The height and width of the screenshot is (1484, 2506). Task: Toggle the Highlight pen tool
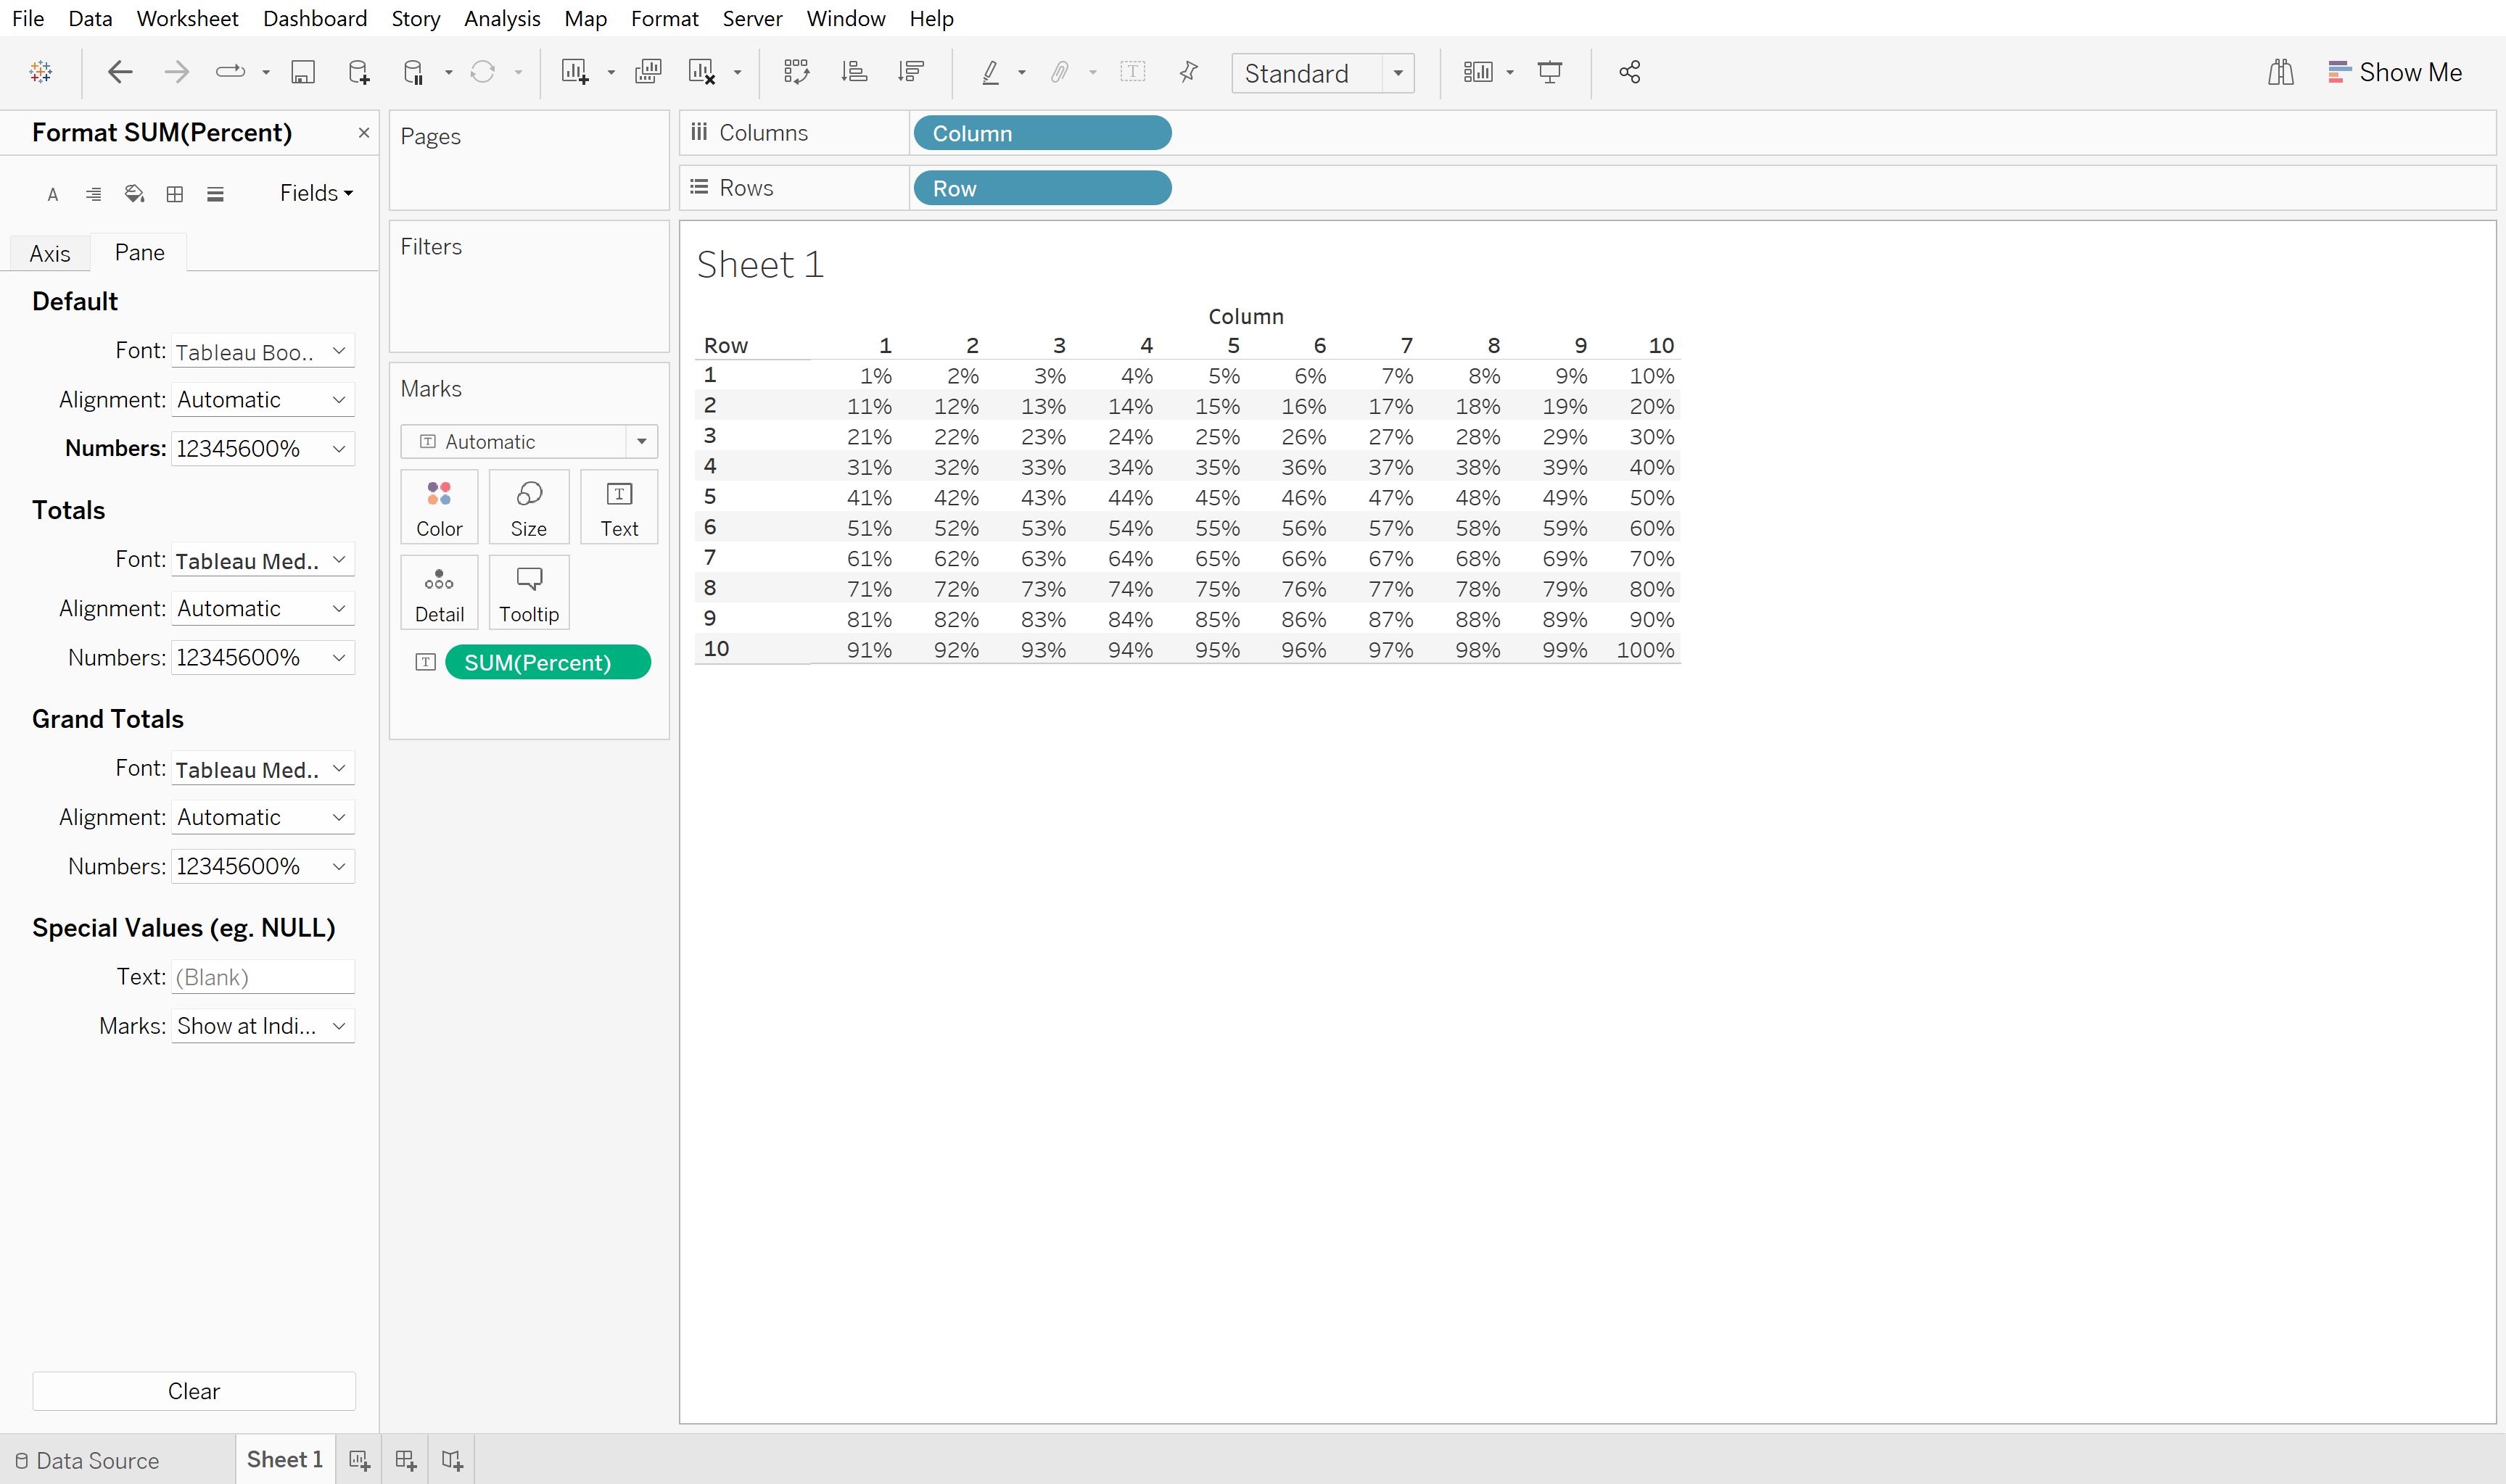coord(990,72)
